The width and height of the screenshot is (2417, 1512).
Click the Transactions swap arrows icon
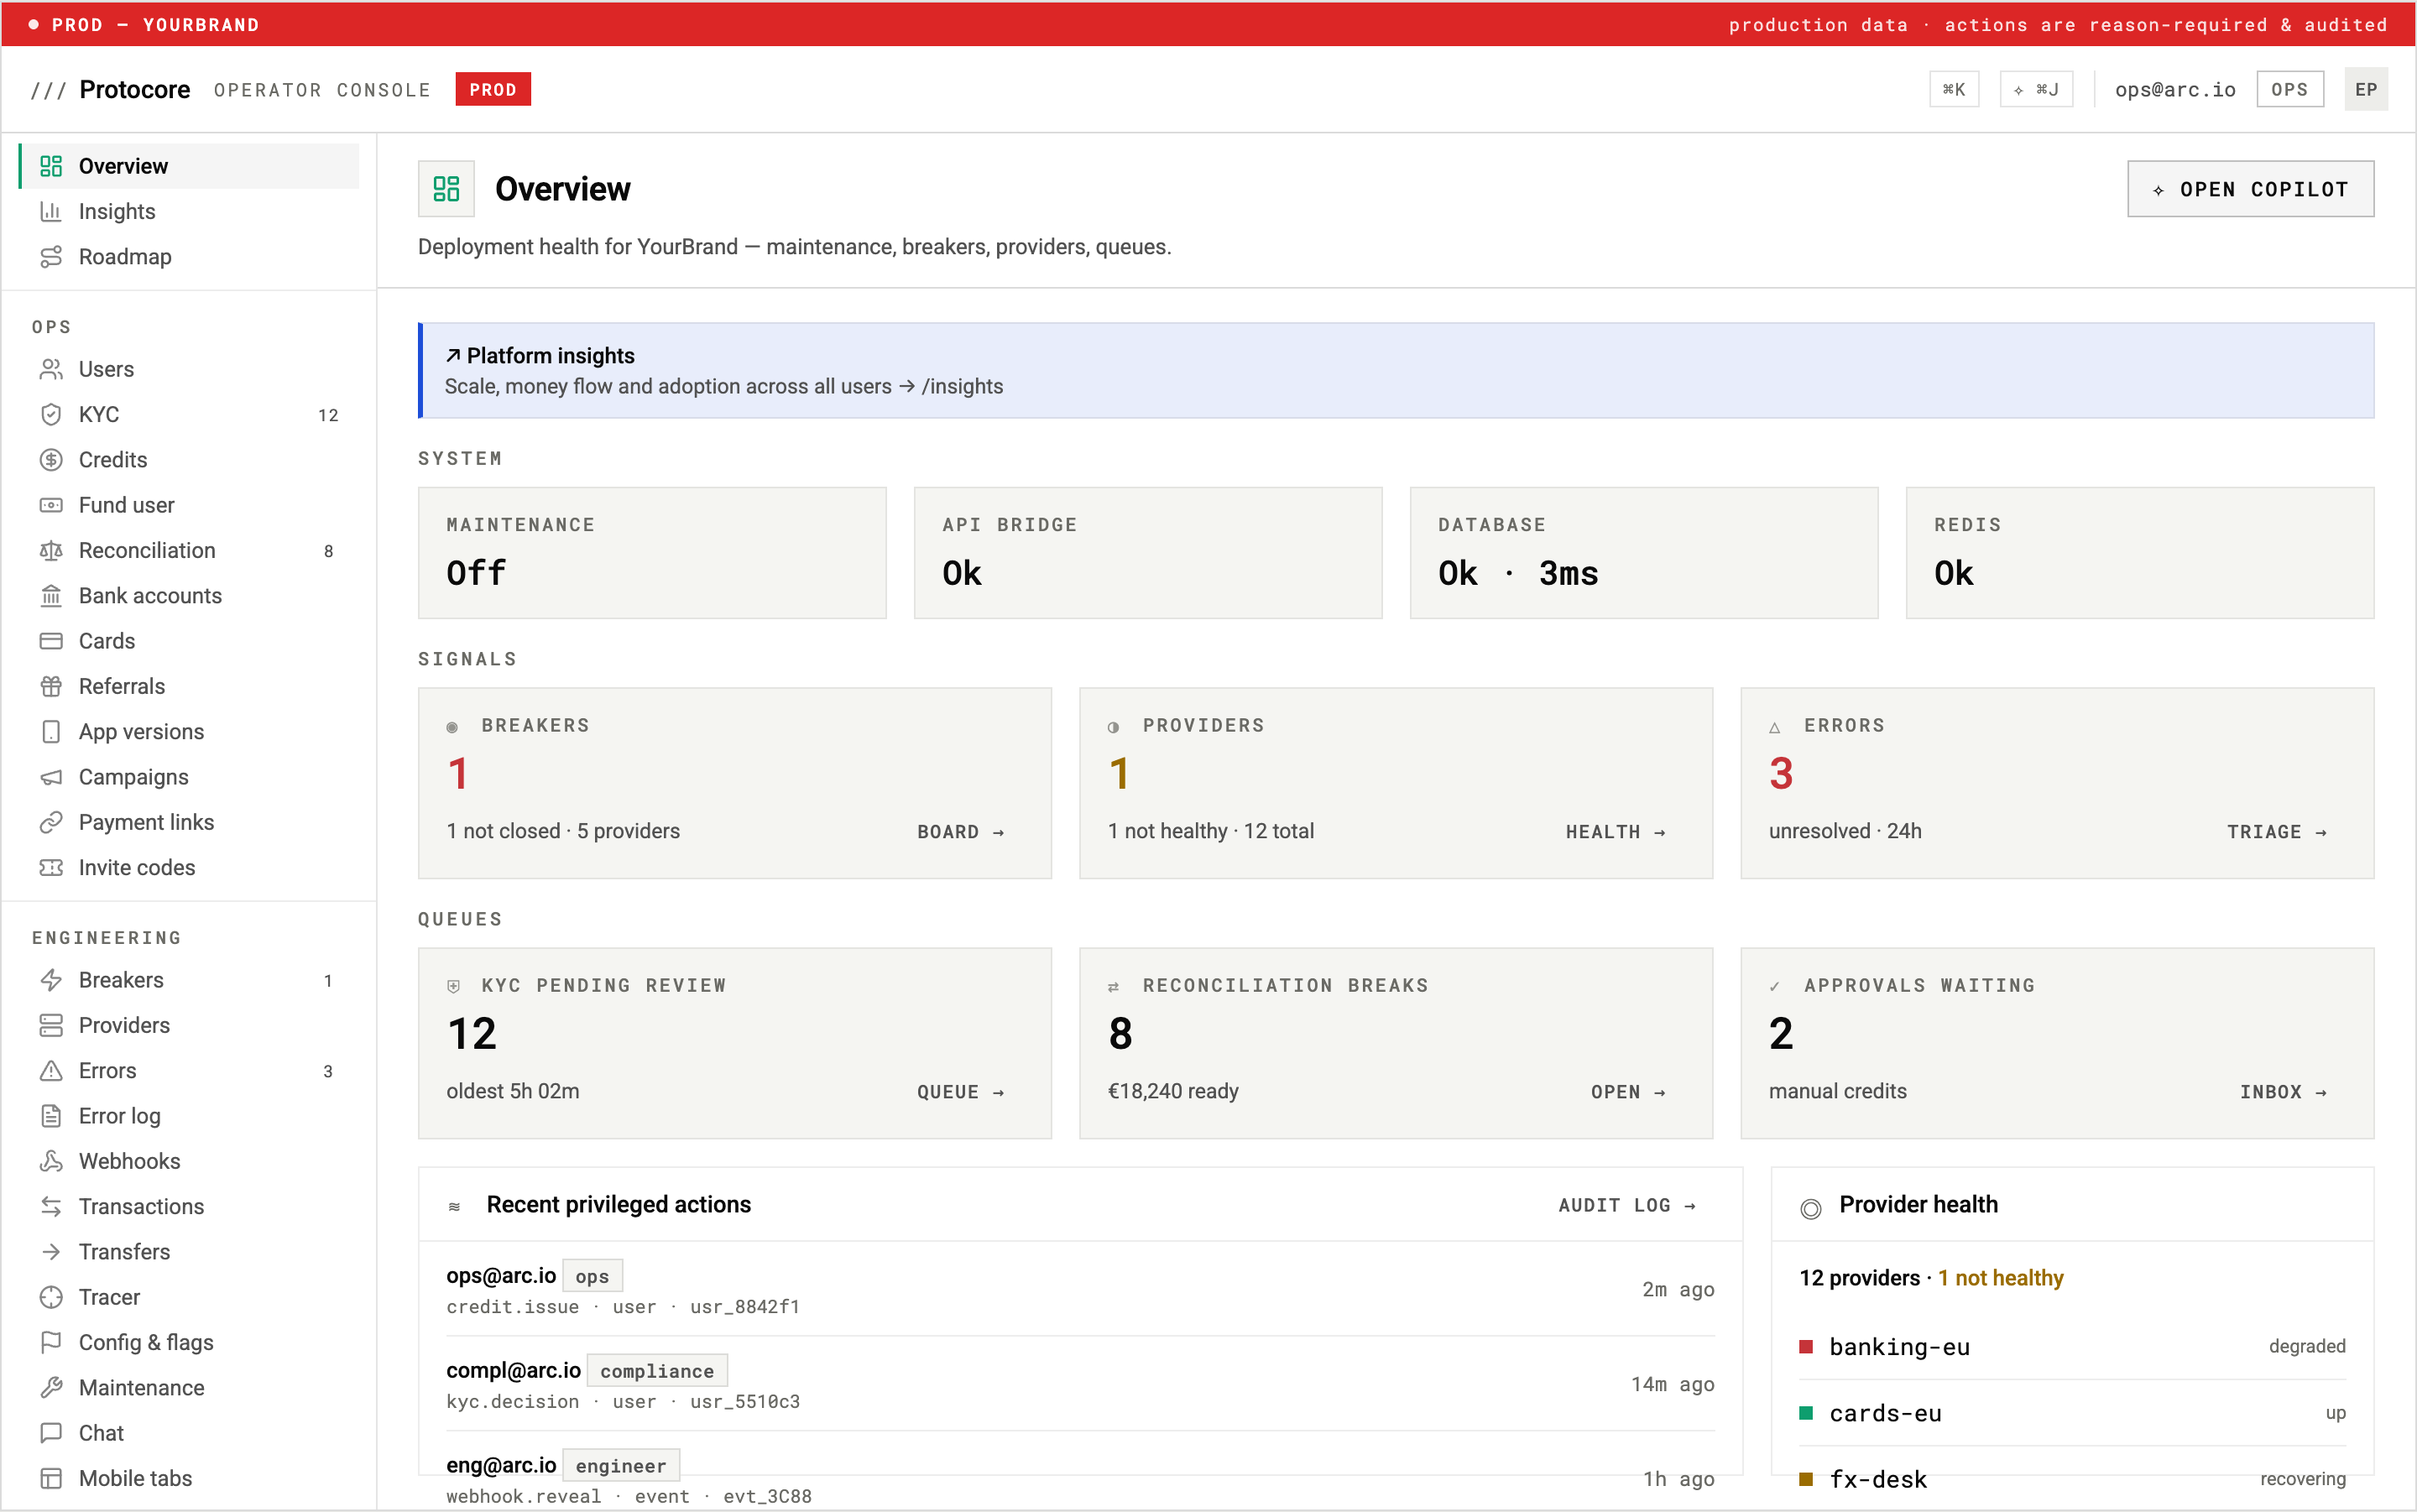51,1207
